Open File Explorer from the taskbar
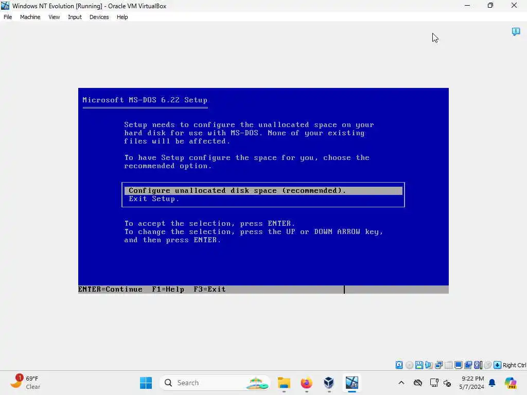Viewport: 527px width, 395px height. (x=284, y=383)
